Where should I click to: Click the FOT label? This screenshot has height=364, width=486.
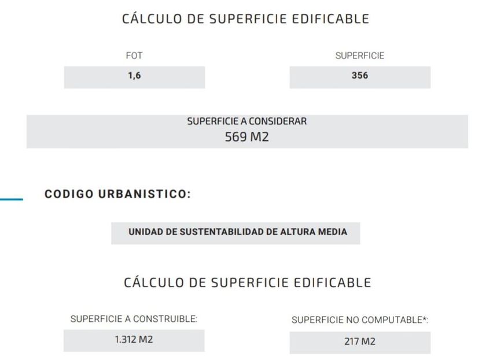tap(134, 56)
